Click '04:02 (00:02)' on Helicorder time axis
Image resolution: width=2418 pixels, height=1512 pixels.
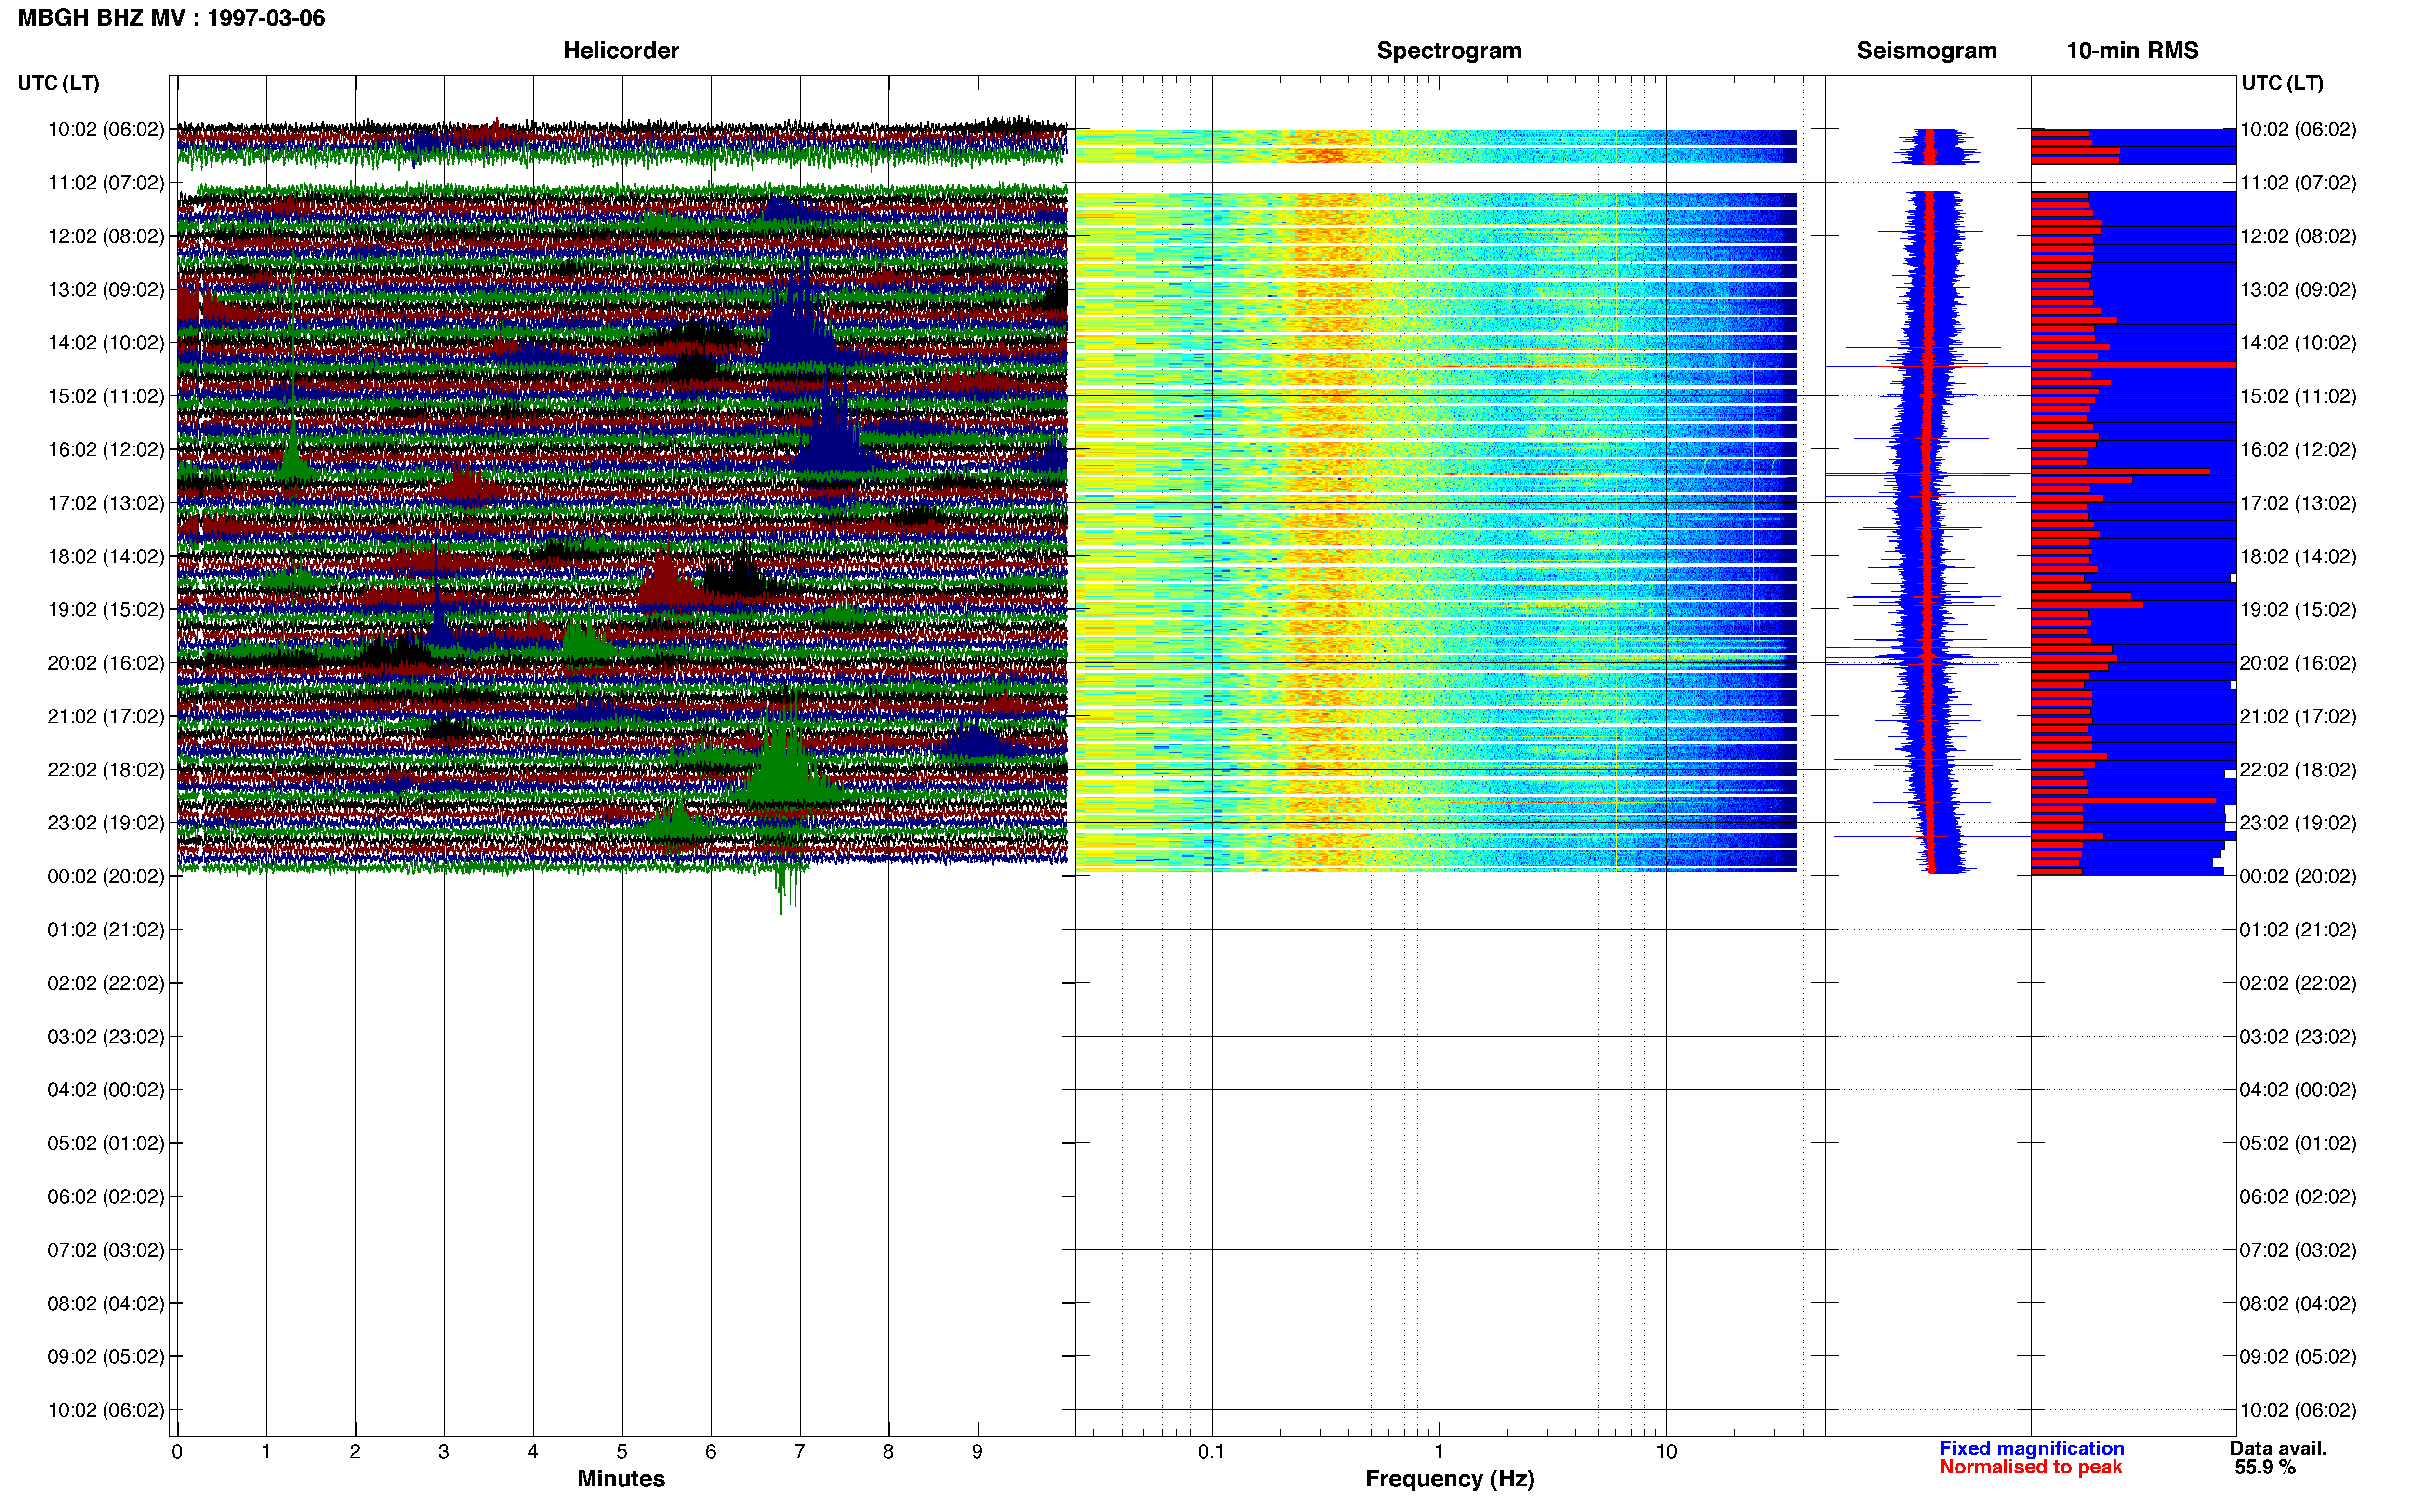pos(106,1089)
